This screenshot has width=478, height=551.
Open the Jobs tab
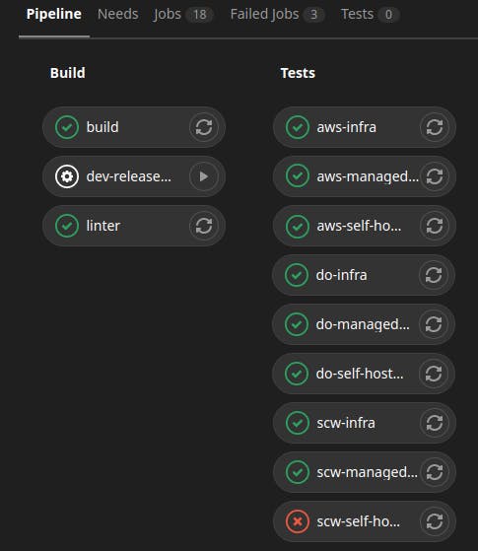(x=183, y=15)
